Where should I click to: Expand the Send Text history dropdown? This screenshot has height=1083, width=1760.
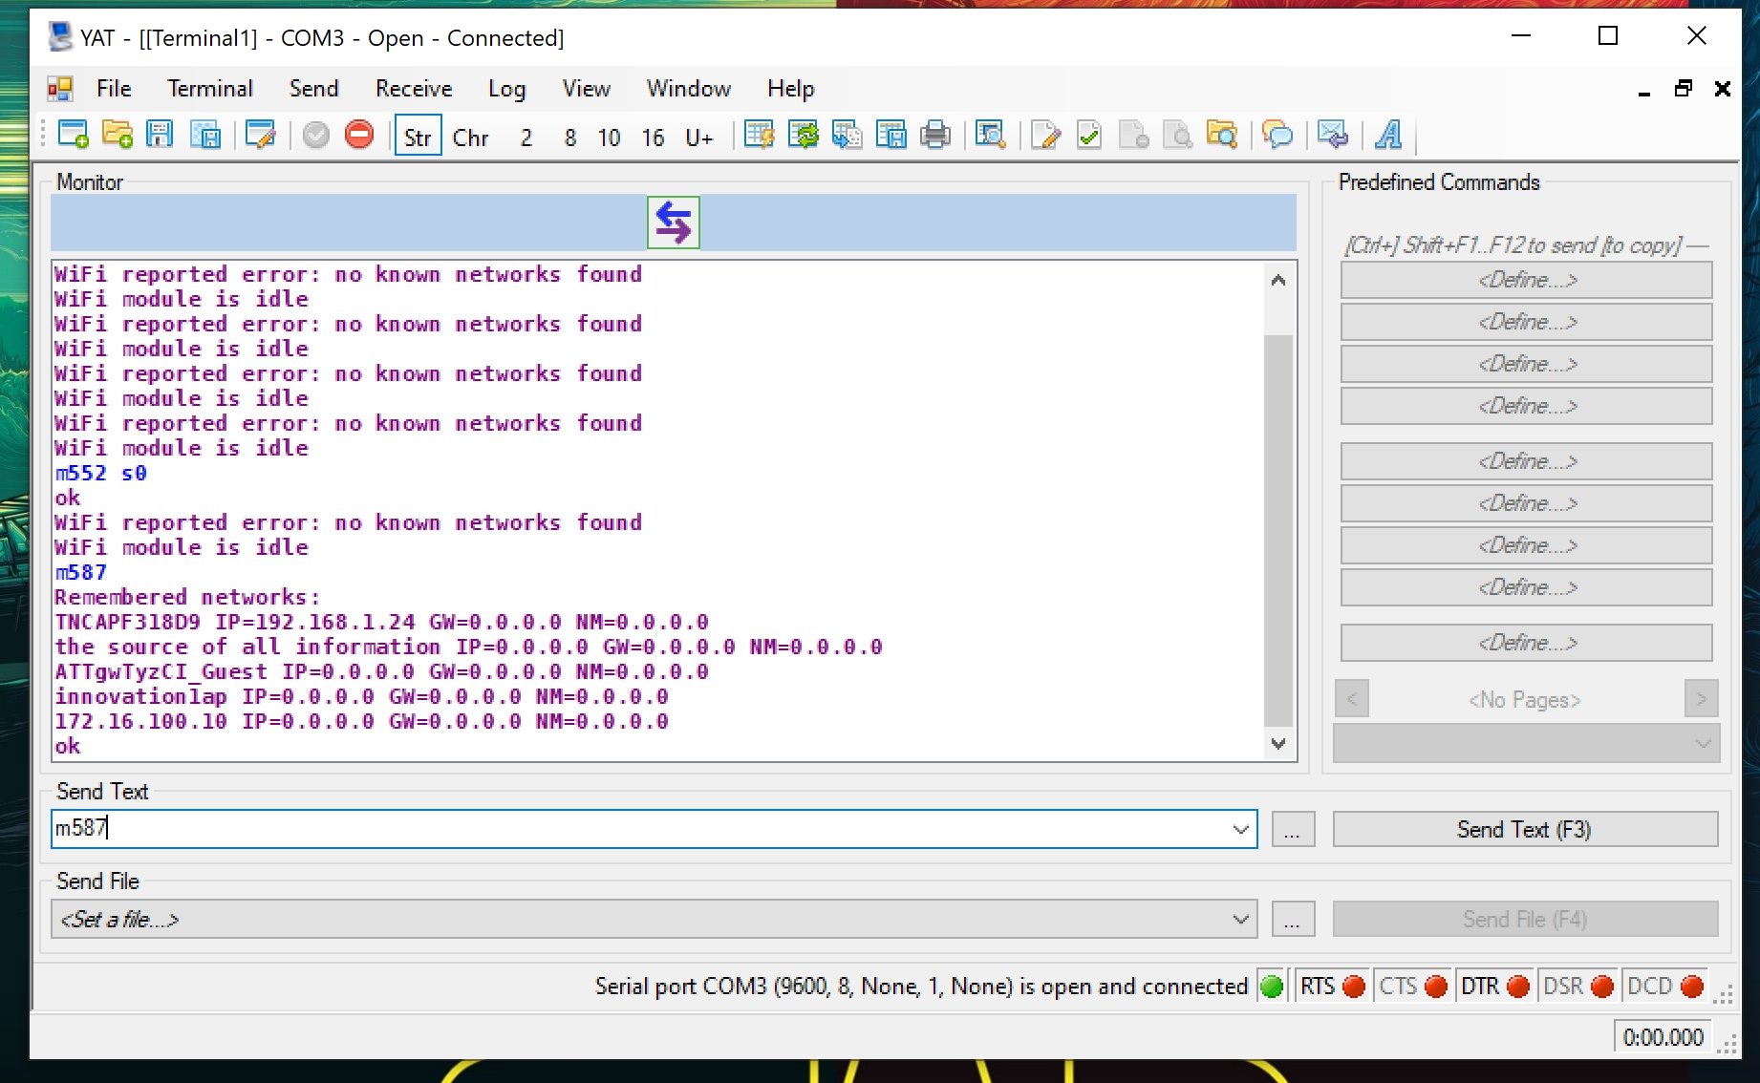click(x=1241, y=829)
